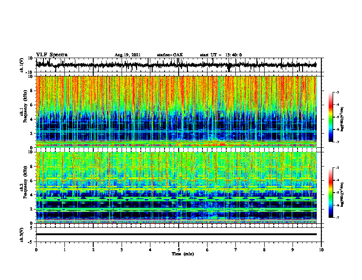Click ch.2 frequency axis tick "8"
This screenshot has width=362, height=280.
point(32,167)
